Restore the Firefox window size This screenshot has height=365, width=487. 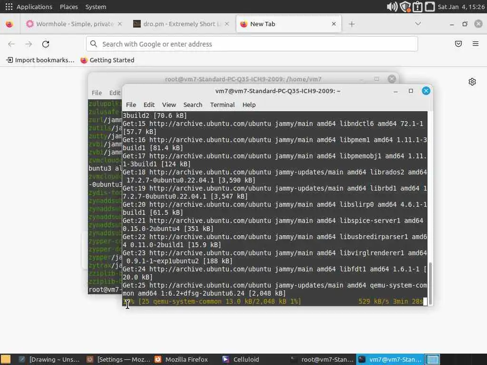(465, 24)
